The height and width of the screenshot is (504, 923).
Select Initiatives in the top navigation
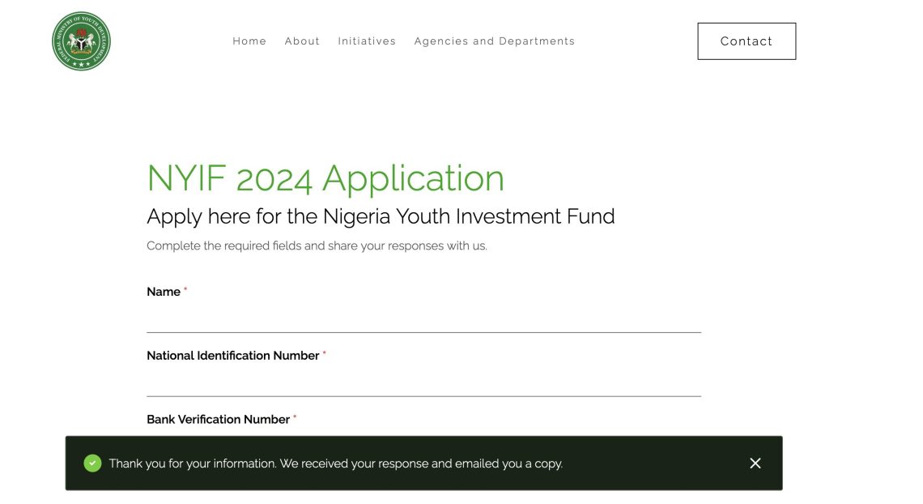[367, 41]
